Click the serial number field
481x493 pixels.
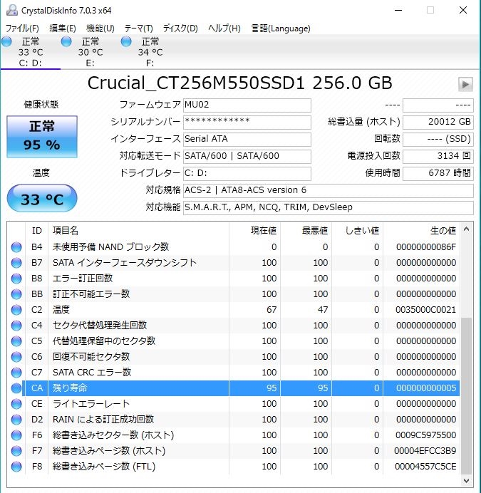click(x=247, y=123)
